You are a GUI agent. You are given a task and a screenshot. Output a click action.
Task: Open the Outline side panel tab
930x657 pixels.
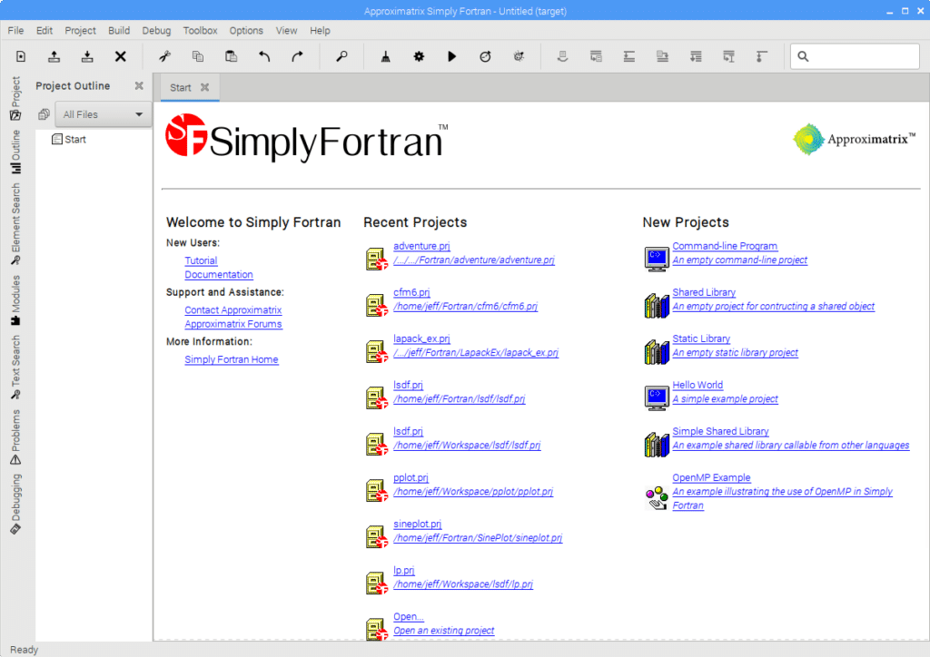[x=15, y=152]
